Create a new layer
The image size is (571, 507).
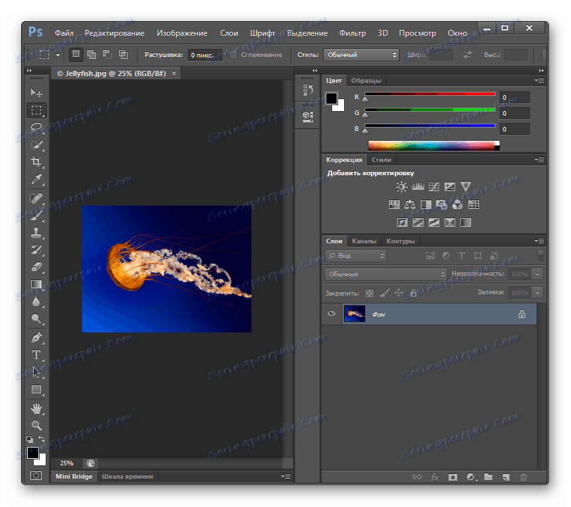pos(505,477)
